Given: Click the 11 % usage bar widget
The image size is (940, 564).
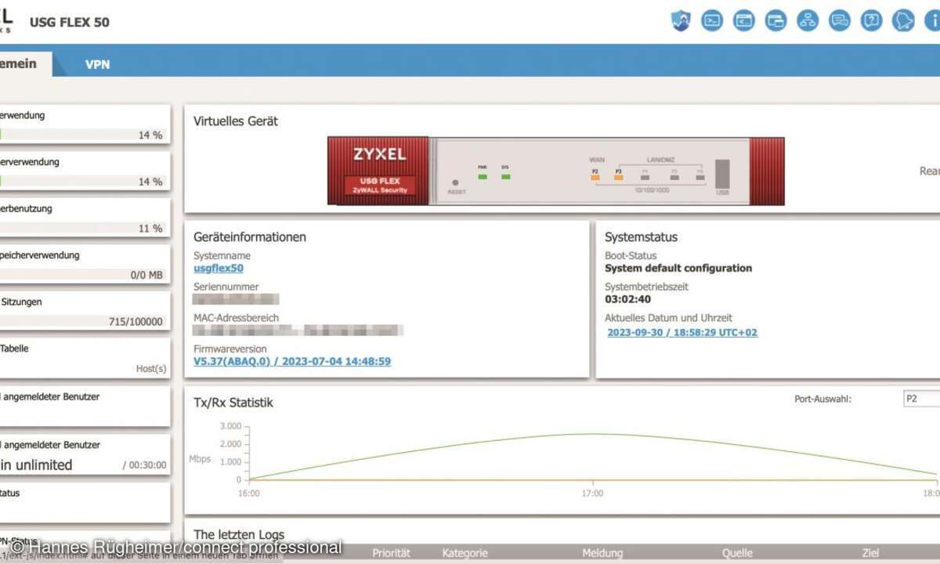Looking at the screenshot, I should tap(84, 229).
